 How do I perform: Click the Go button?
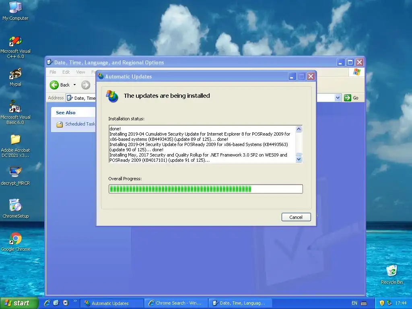(351, 98)
